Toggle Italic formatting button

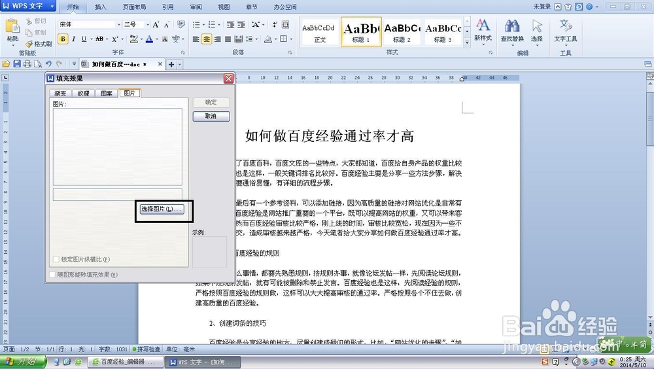(x=73, y=39)
